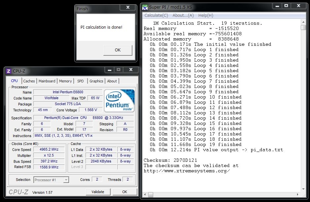310x202 pixels.
Task: Switch to the Mainboard tab
Action: pos(47,81)
